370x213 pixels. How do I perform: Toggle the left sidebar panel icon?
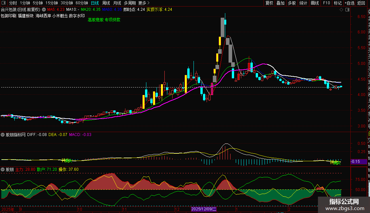(3, 3)
